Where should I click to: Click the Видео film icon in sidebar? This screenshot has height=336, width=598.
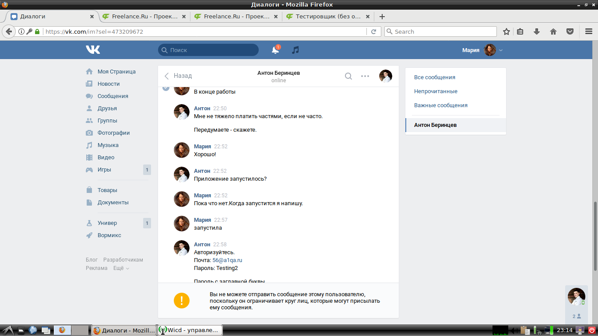coord(89,157)
